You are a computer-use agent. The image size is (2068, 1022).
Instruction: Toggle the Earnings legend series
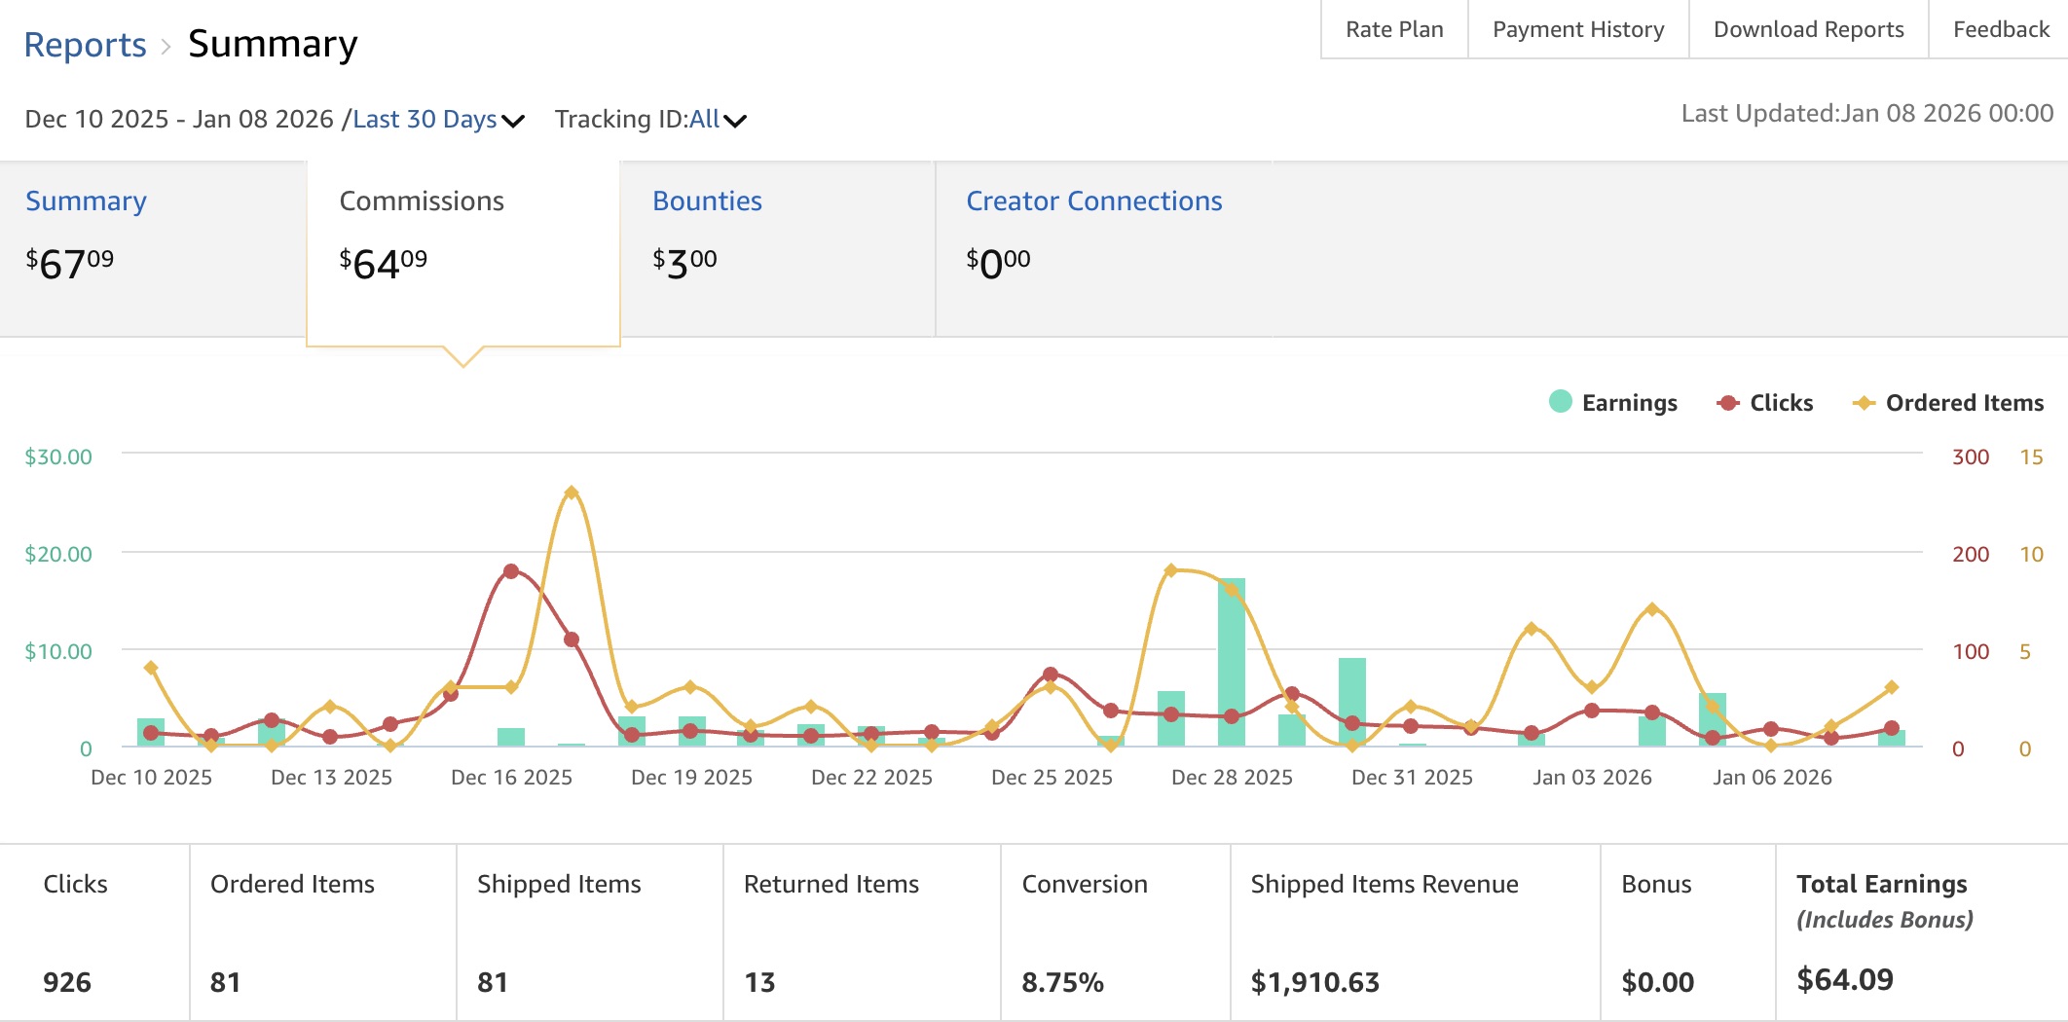(1628, 403)
